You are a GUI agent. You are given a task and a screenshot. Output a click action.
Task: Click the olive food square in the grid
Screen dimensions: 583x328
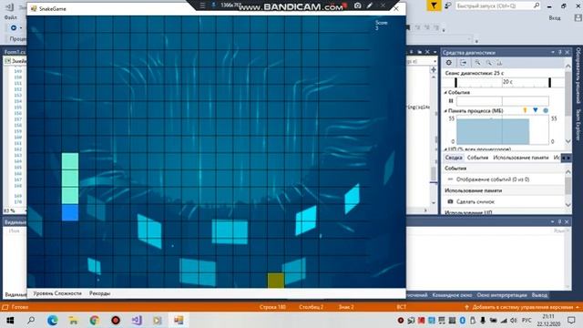pos(276,281)
